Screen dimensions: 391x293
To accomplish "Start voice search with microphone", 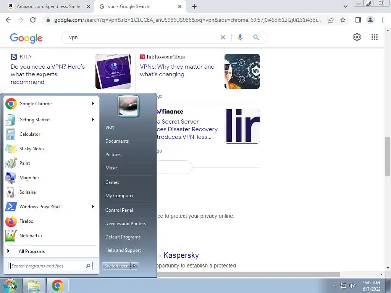I will 240,37.
